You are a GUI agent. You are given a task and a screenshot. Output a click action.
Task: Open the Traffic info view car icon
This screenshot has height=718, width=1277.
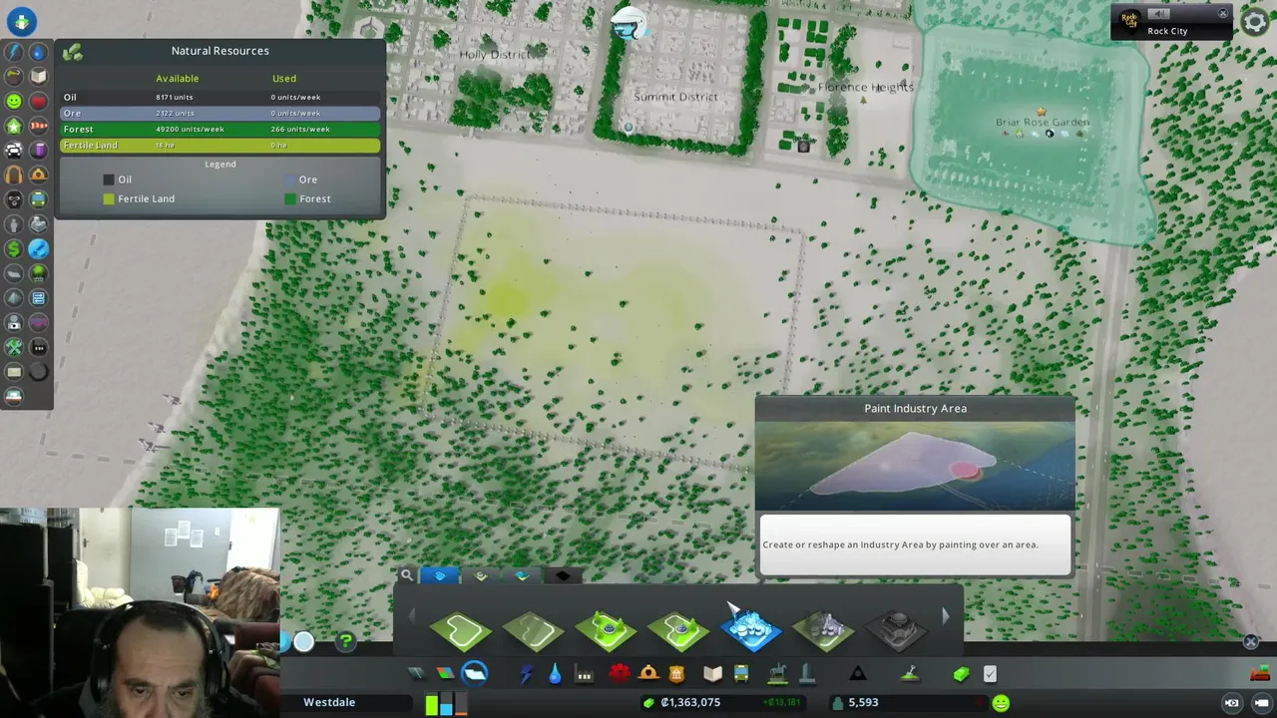tap(14, 151)
